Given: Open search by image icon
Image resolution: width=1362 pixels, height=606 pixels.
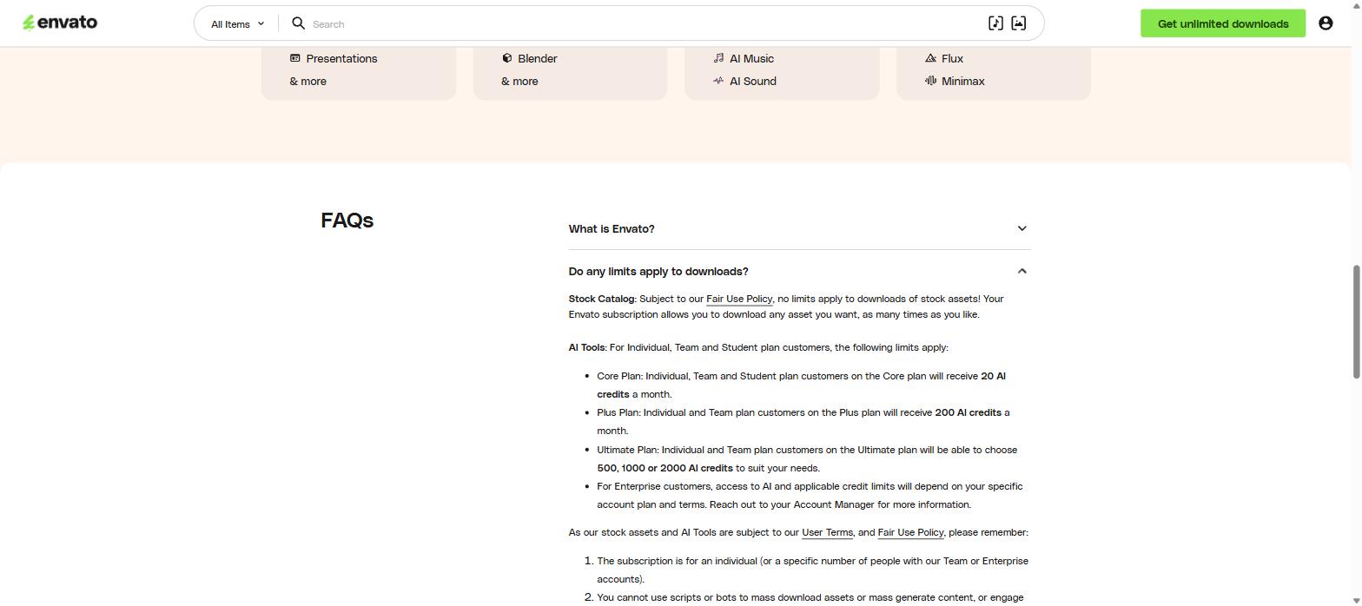Looking at the screenshot, I should [x=1018, y=23].
